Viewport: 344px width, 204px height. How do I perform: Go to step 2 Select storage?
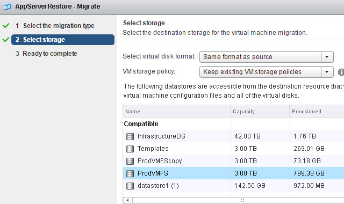click(63, 40)
